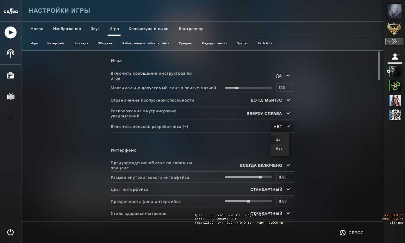The height and width of the screenshot is (243, 405).
Task: Click the chevron level badge
Action: point(394,41)
